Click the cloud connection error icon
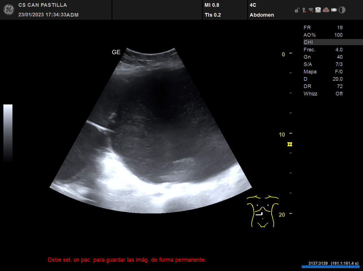The image size is (363, 271). coord(326,10)
